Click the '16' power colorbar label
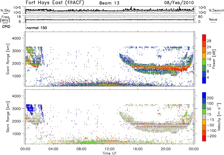 pyautogui.click(x=209, y=59)
